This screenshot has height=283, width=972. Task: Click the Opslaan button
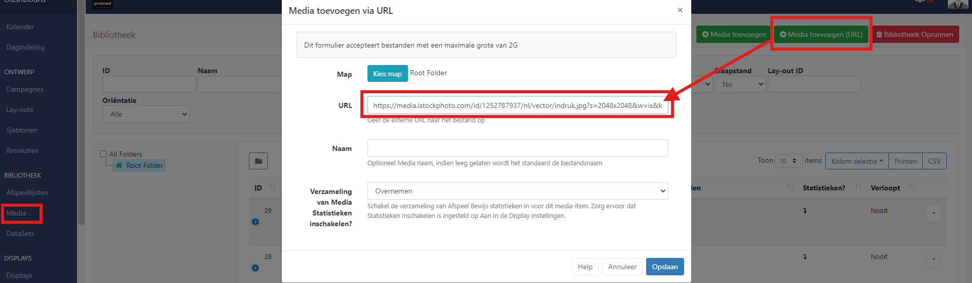point(665,267)
